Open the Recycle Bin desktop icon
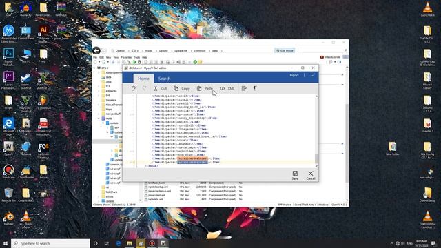The width and height of the screenshot is (441, 248). coord(8,194)
